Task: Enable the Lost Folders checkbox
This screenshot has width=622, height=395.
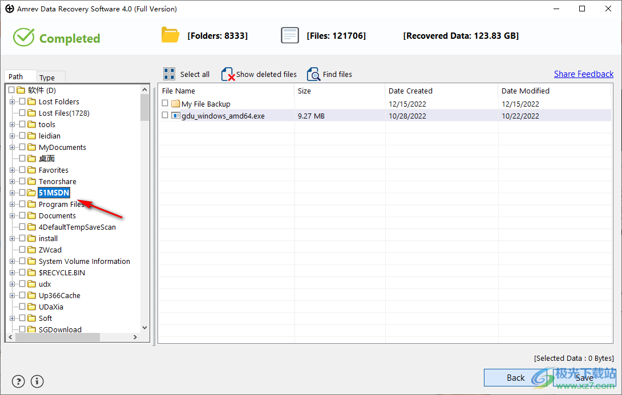Action: click(x=22, y=101)
